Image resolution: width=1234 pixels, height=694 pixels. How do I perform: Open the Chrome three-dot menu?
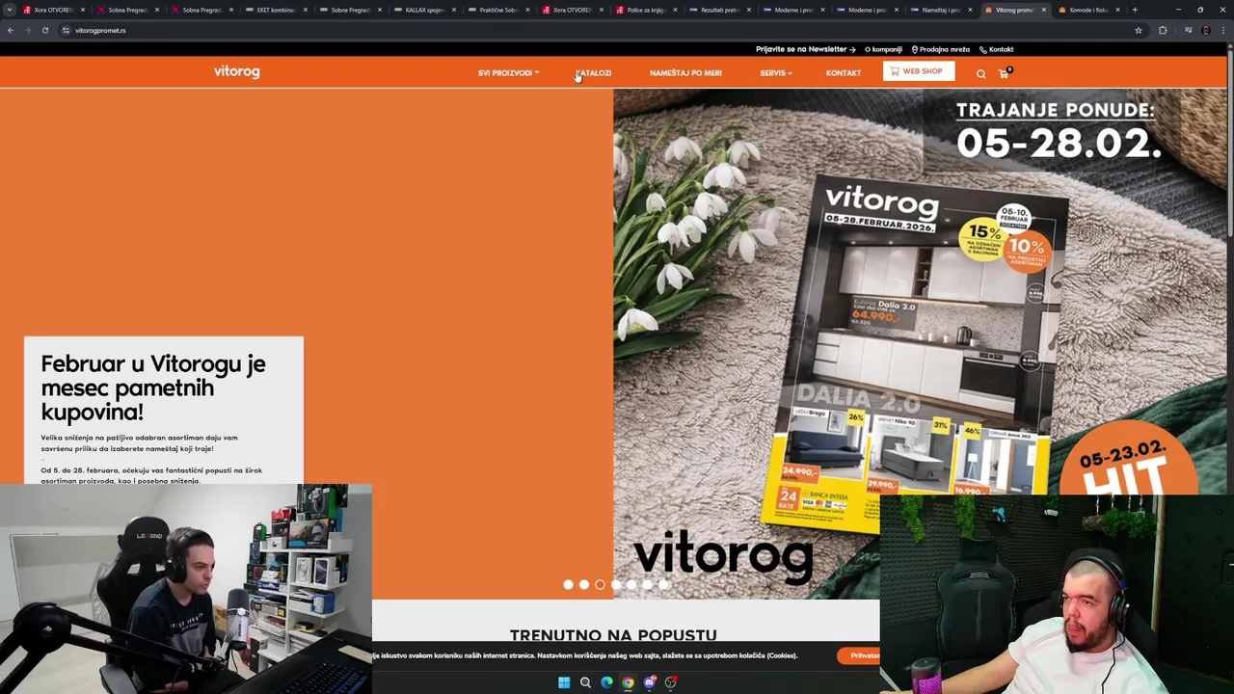(x=1223, y=30)
